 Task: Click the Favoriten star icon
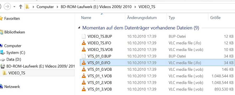point(1,19)
